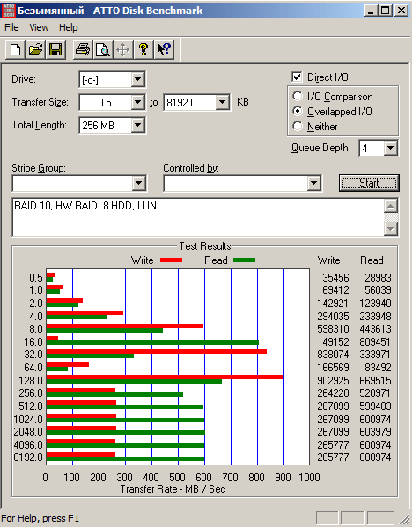Image resolution: width=412 pixels, height=527 pixels.
Task: Click the Write column header
Action: 328,260
